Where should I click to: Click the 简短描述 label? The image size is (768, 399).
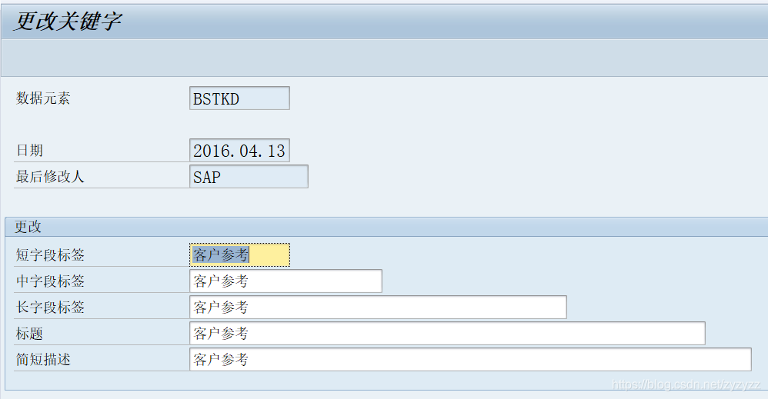[43, 359]
